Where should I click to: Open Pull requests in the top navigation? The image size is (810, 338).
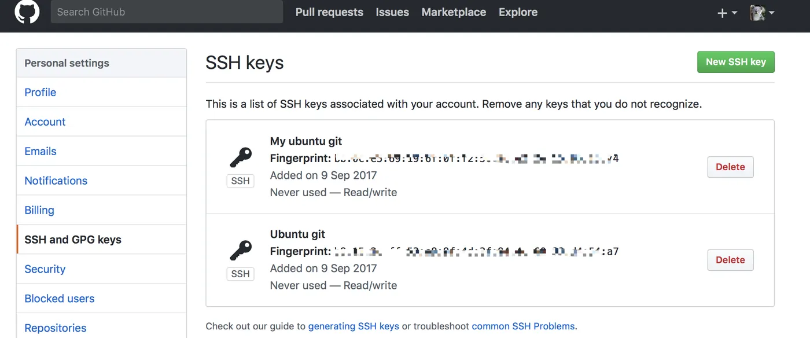point(329,12)
